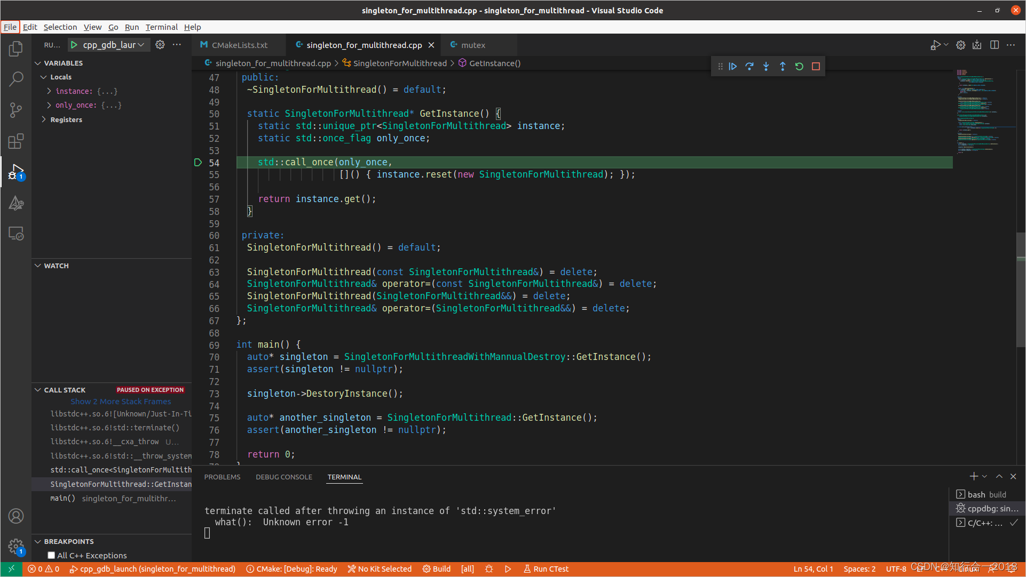Click the Restart debugger icon

click(x=799, y=66)
